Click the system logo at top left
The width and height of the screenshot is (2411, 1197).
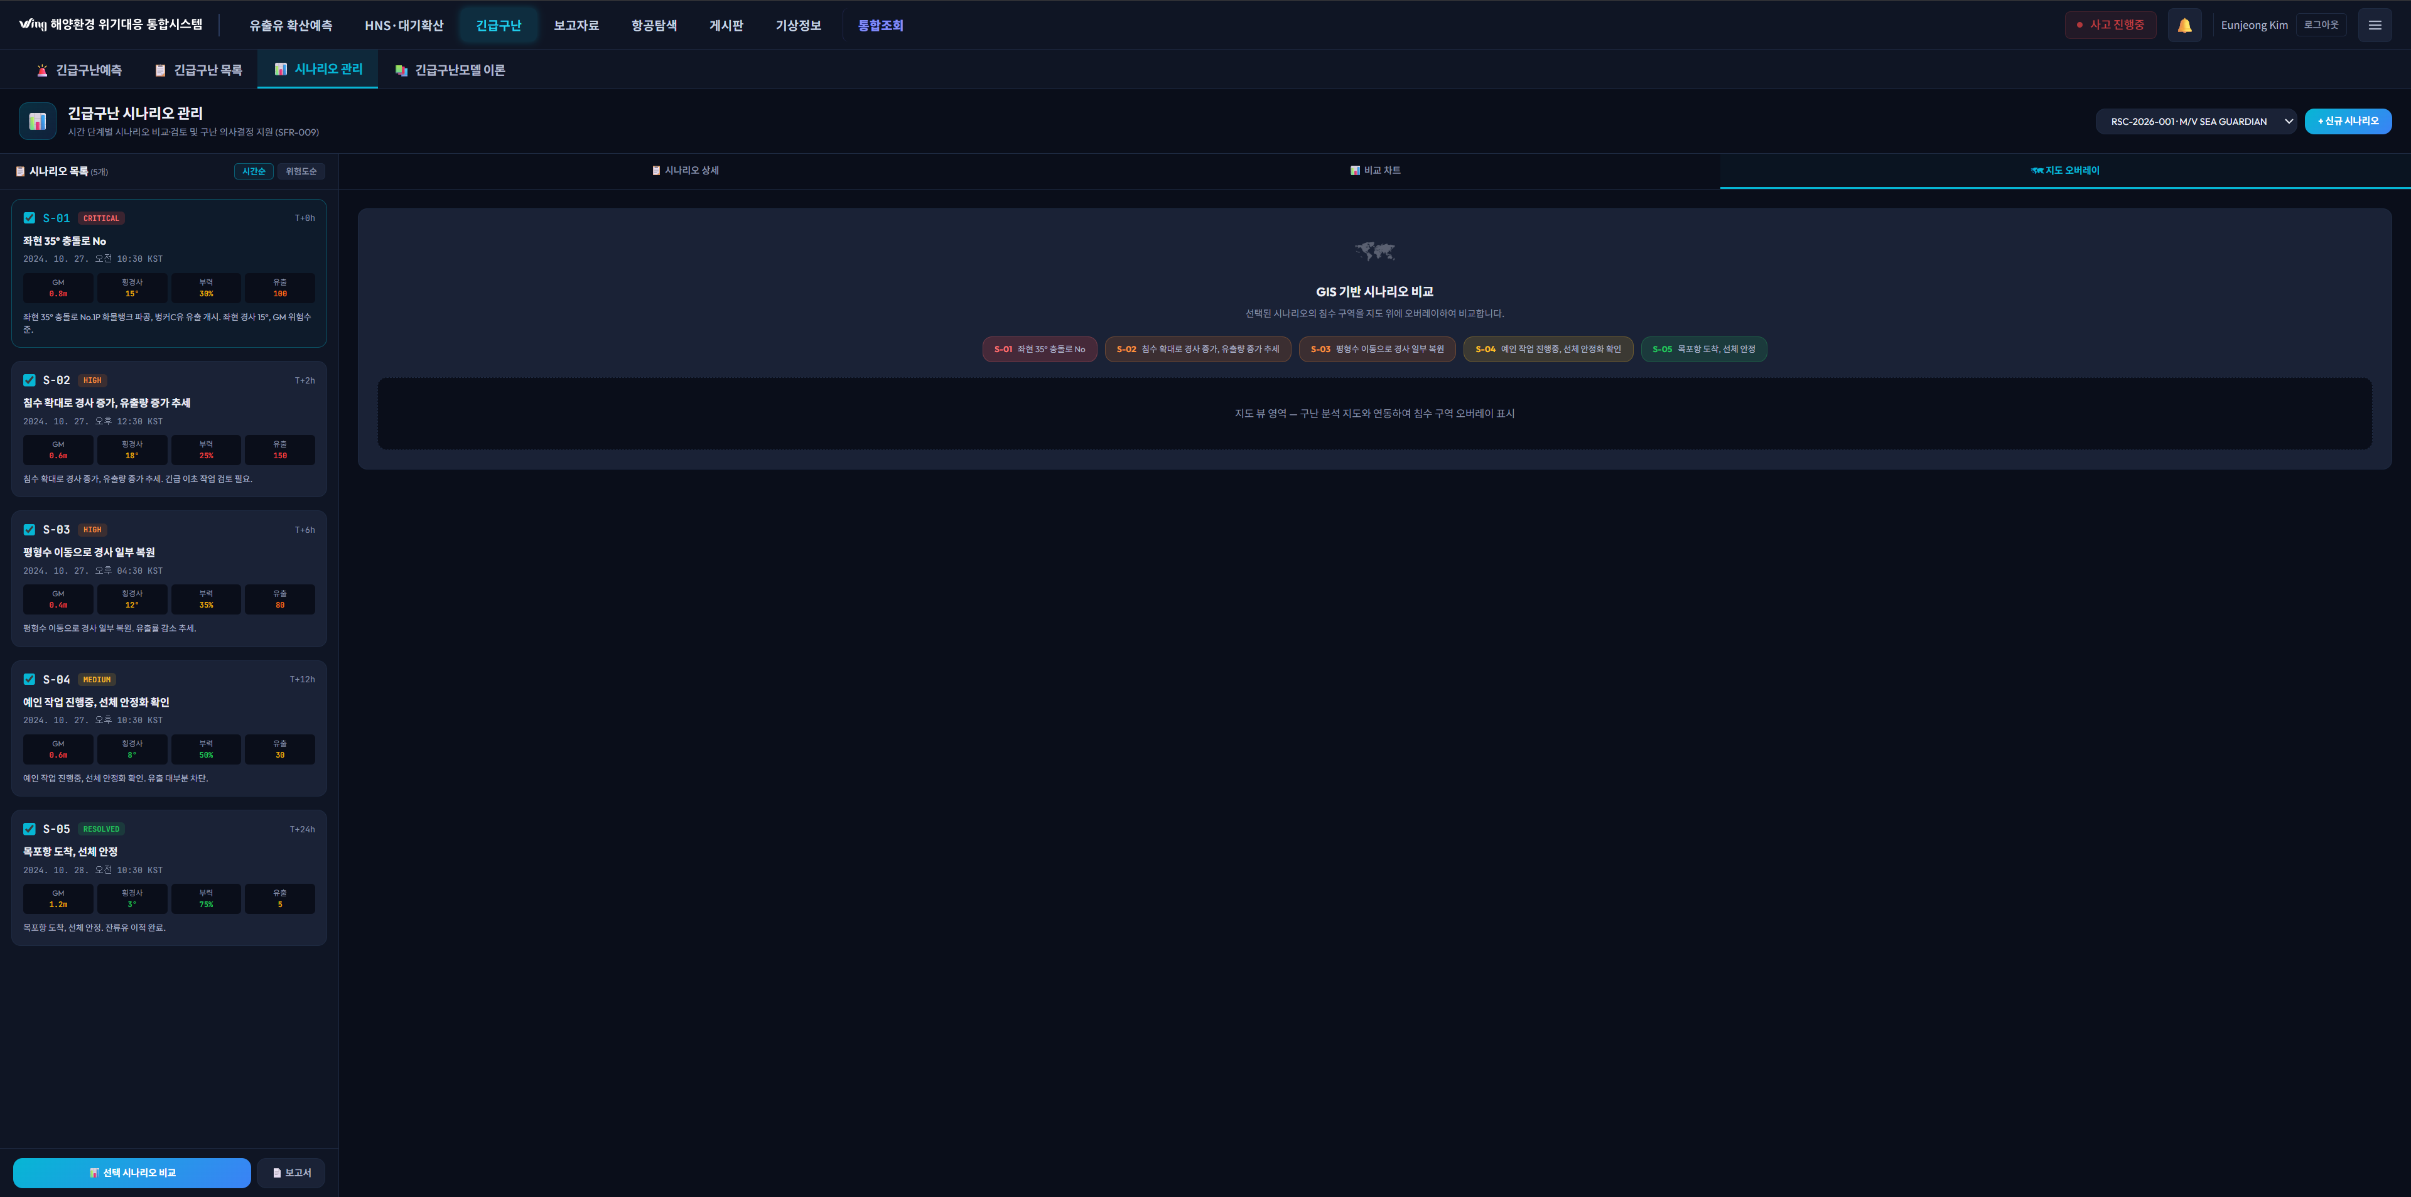[32, 24]
